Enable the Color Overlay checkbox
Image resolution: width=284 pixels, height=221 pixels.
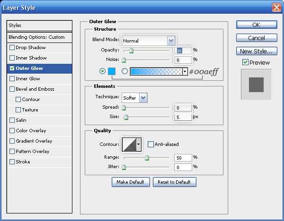(x=12, y=131)
